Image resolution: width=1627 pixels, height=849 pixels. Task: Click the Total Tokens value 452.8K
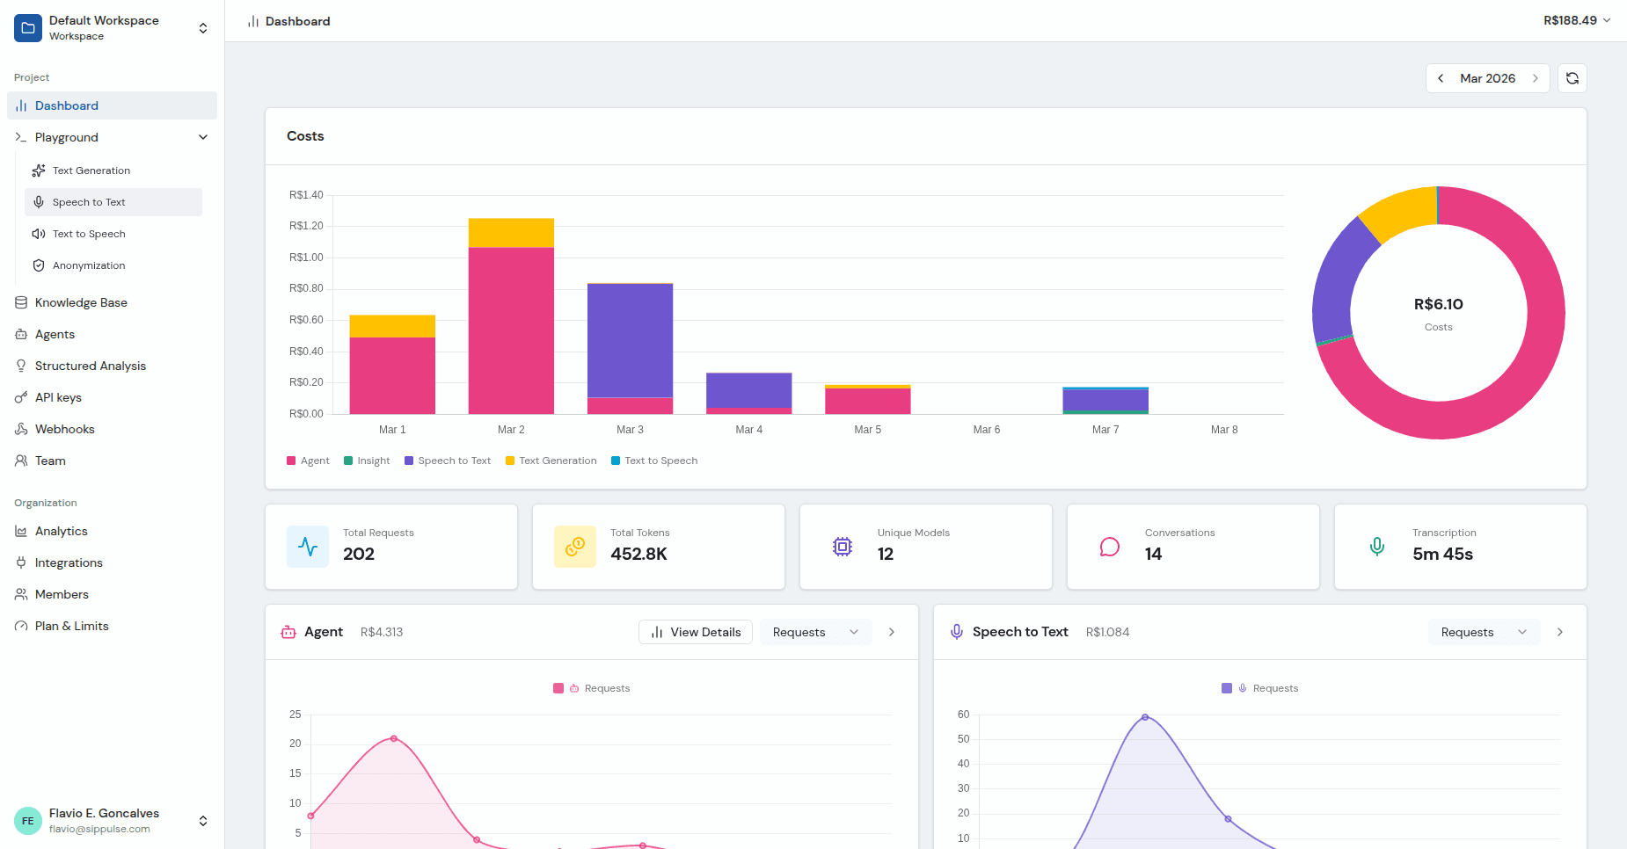[x=639, y=554]
